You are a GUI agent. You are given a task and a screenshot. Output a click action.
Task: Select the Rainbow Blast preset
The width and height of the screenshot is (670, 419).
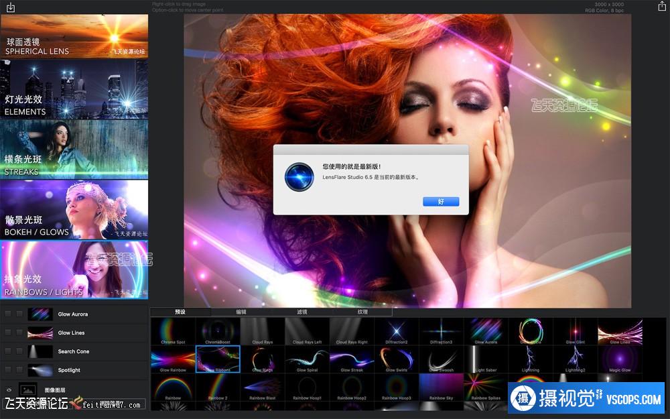click(x=262, y=387)
